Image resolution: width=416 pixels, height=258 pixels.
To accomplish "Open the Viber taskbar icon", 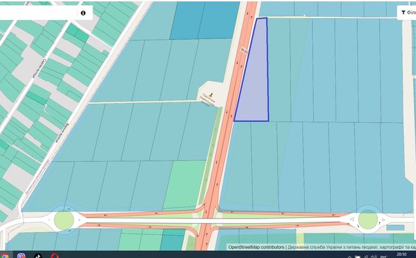I will (21, 255).
